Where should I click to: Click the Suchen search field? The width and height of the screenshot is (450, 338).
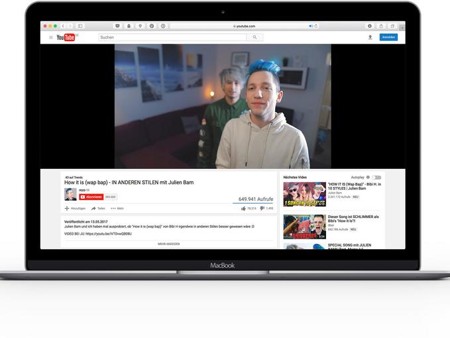pyautogui.click(x=172, y=37)
